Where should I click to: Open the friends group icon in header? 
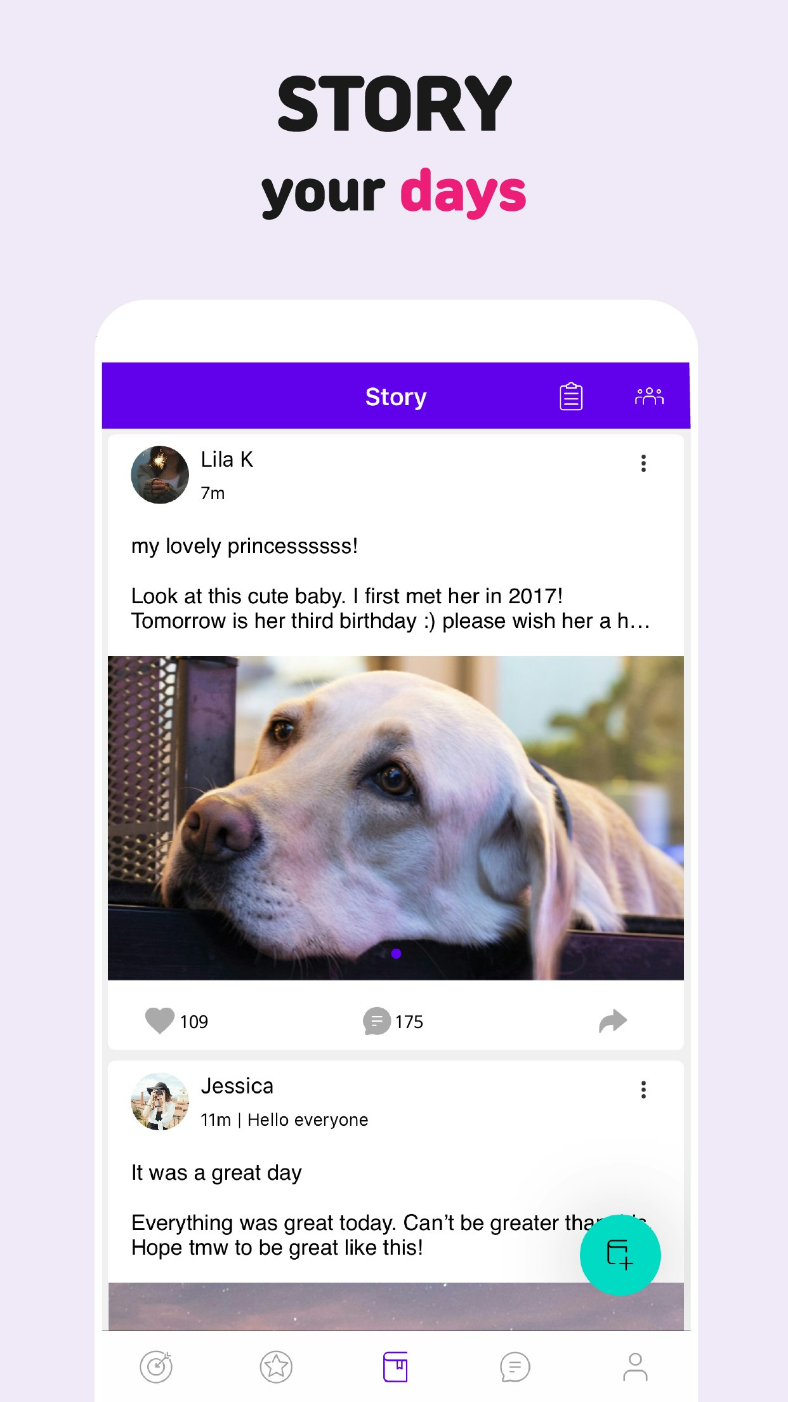tap(649, 396)
